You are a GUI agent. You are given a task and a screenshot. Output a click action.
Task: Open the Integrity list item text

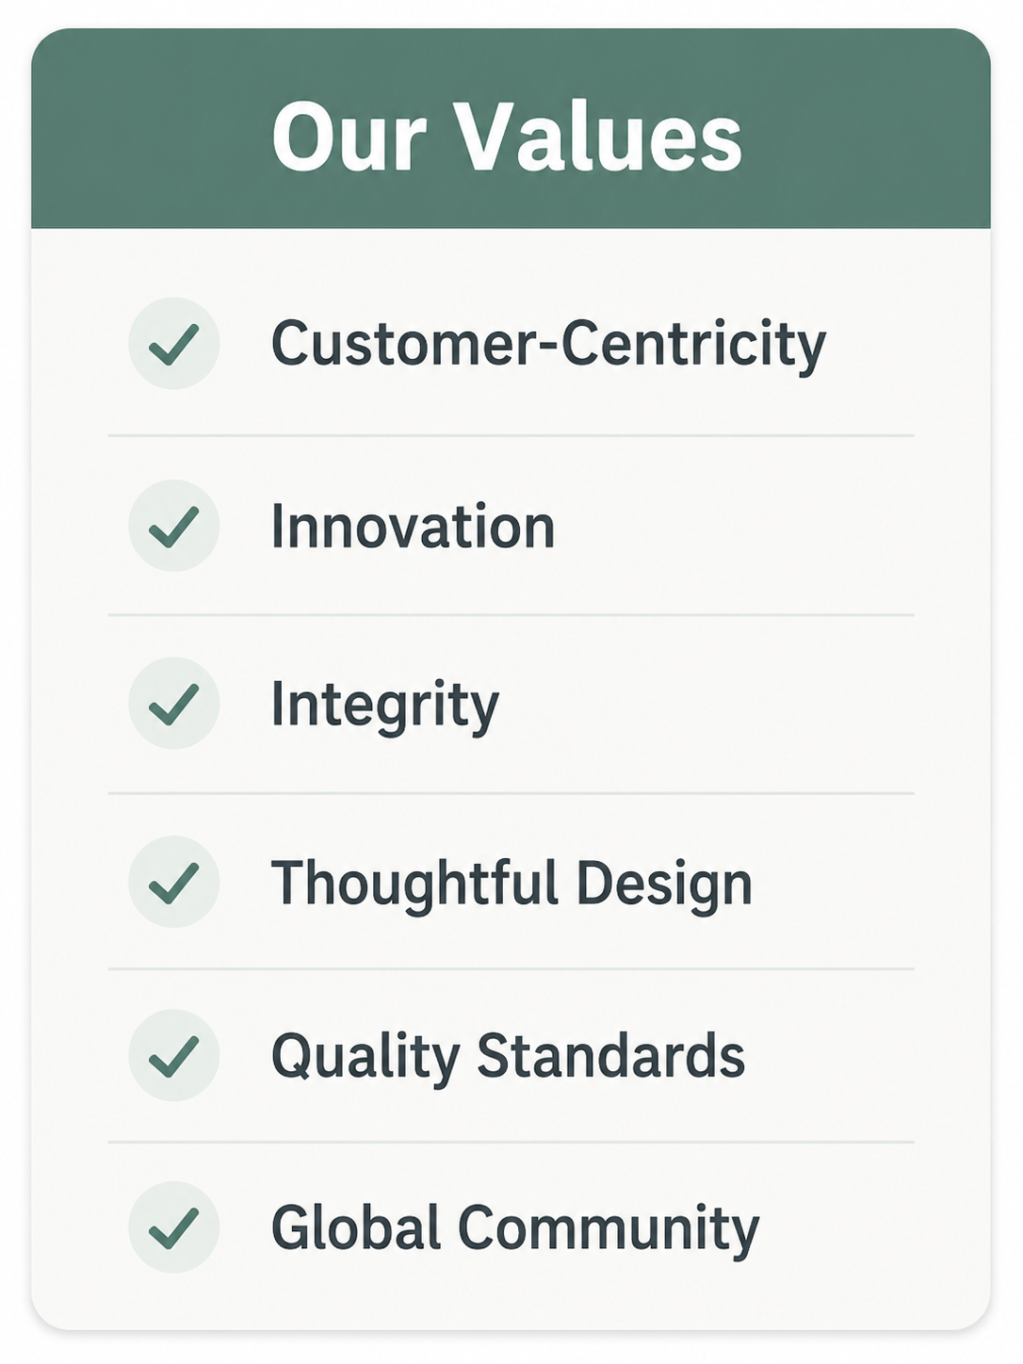pyautogui.click(x=384, y=706)
